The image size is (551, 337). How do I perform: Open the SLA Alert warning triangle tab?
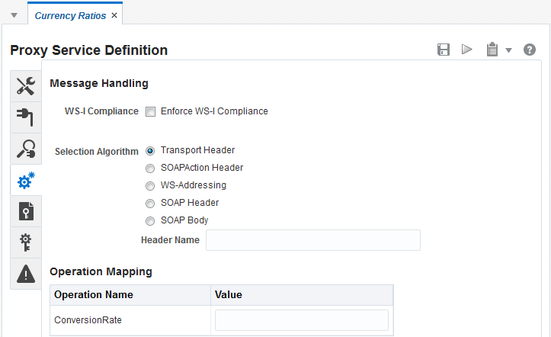[26, 274]
